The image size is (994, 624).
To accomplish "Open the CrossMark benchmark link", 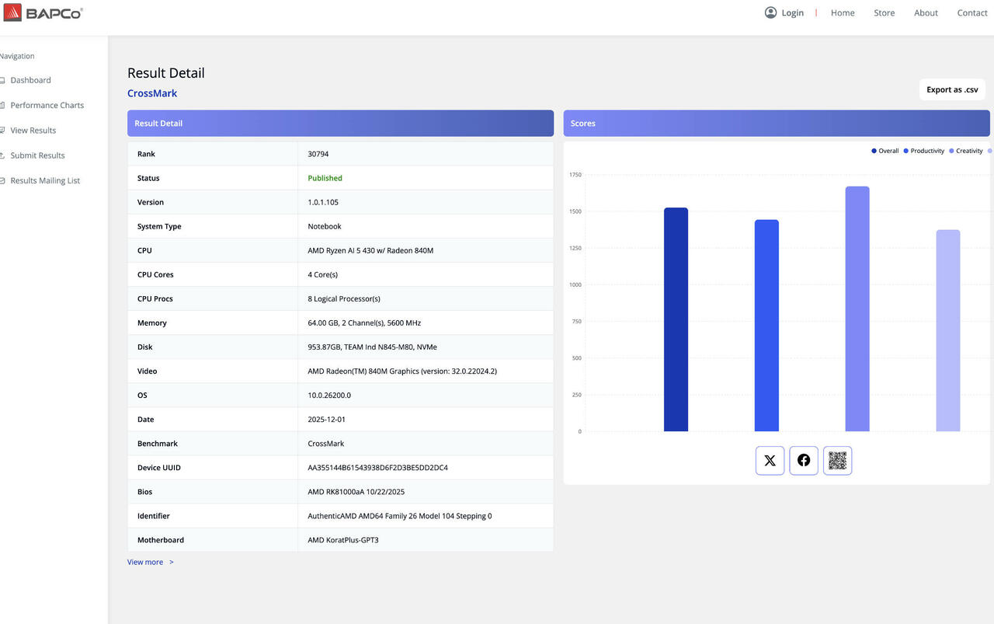I will click(152, 93).
